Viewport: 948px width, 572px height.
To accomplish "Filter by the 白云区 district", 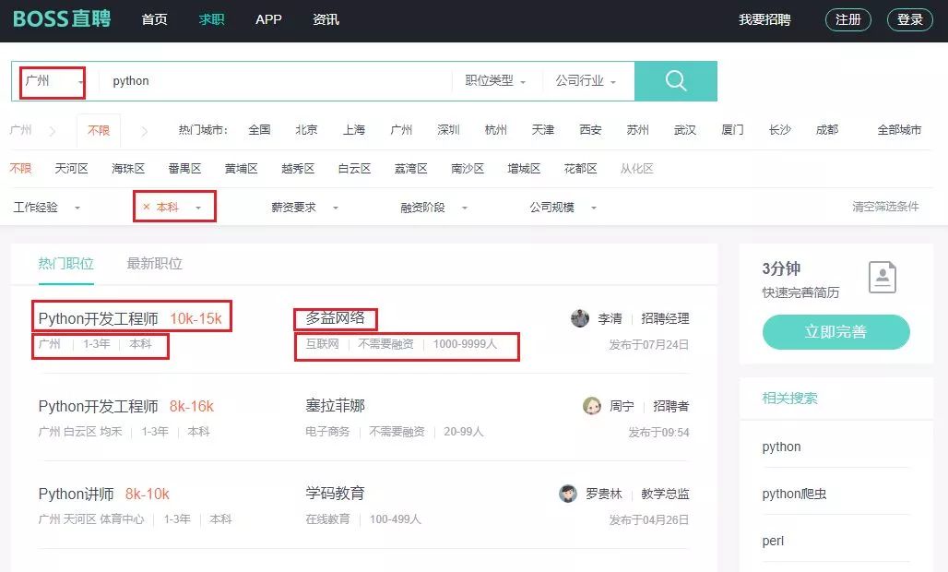I will tap(354, 169).
